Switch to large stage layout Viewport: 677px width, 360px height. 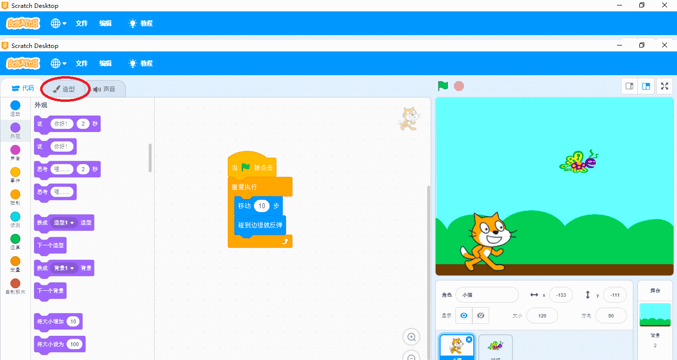[646, 86]
